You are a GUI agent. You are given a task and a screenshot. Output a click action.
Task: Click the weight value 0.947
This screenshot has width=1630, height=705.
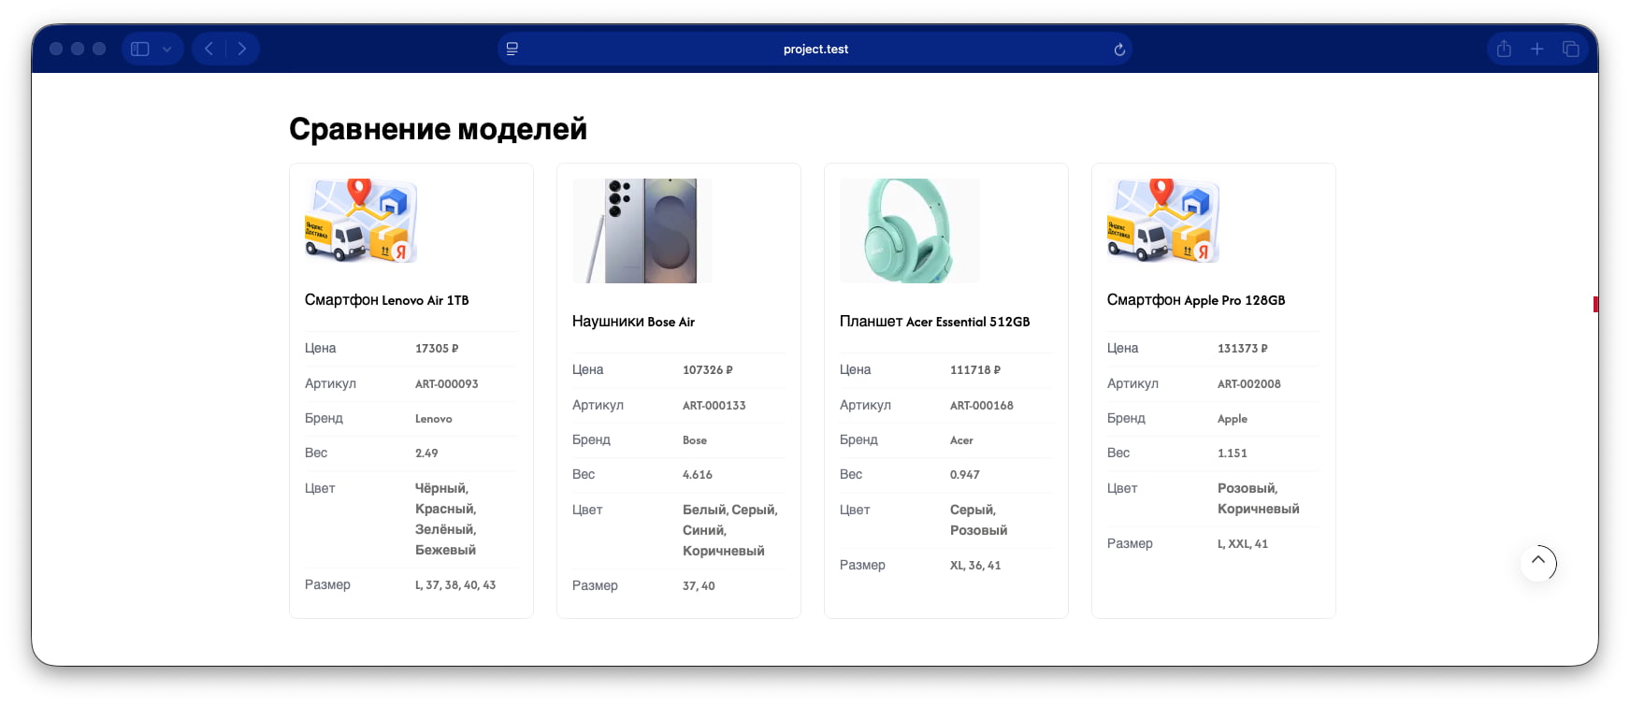click(x=965, y=474)
